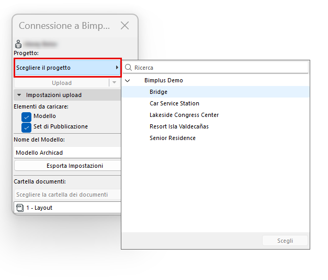
Task: Click the Scegli button
Action: coord(285,241)
